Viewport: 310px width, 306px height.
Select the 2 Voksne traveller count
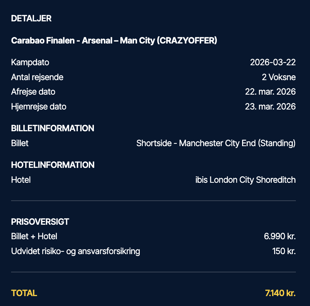[x=279, y=77]
